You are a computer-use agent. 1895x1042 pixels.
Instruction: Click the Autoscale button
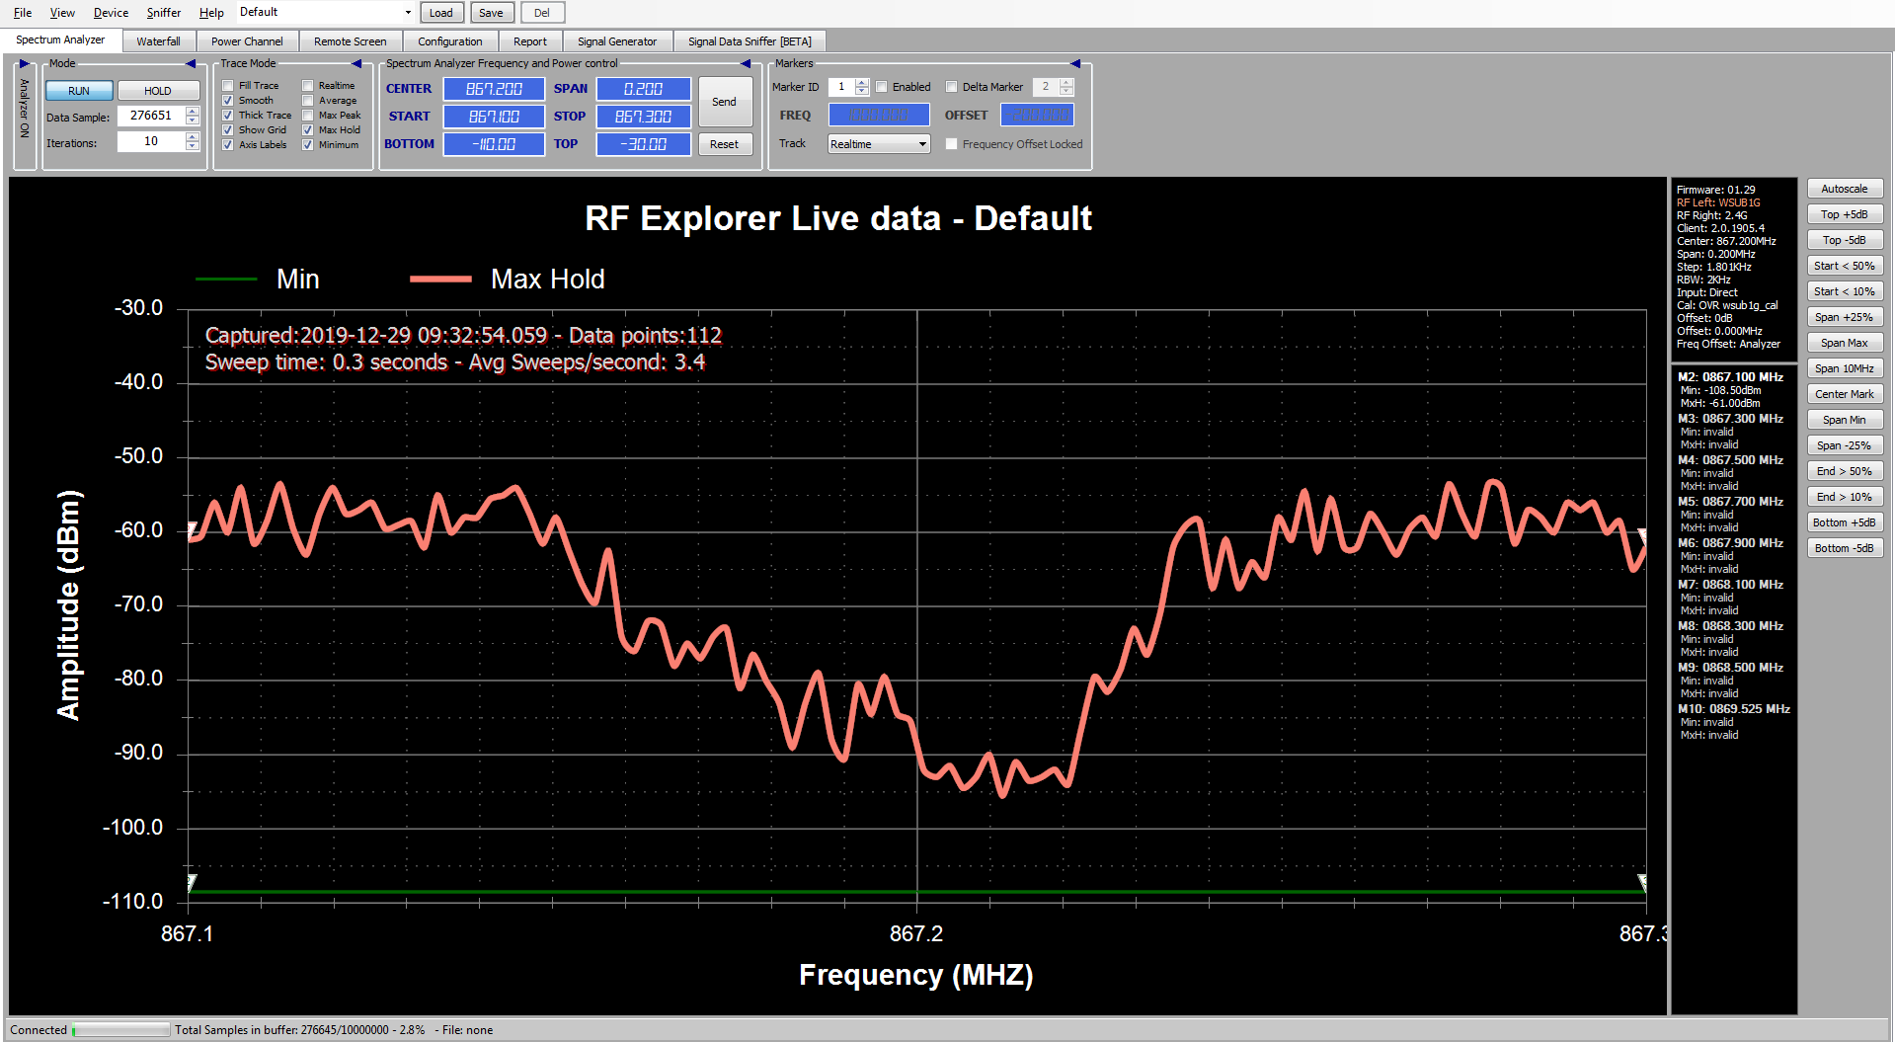[1845, 189]
